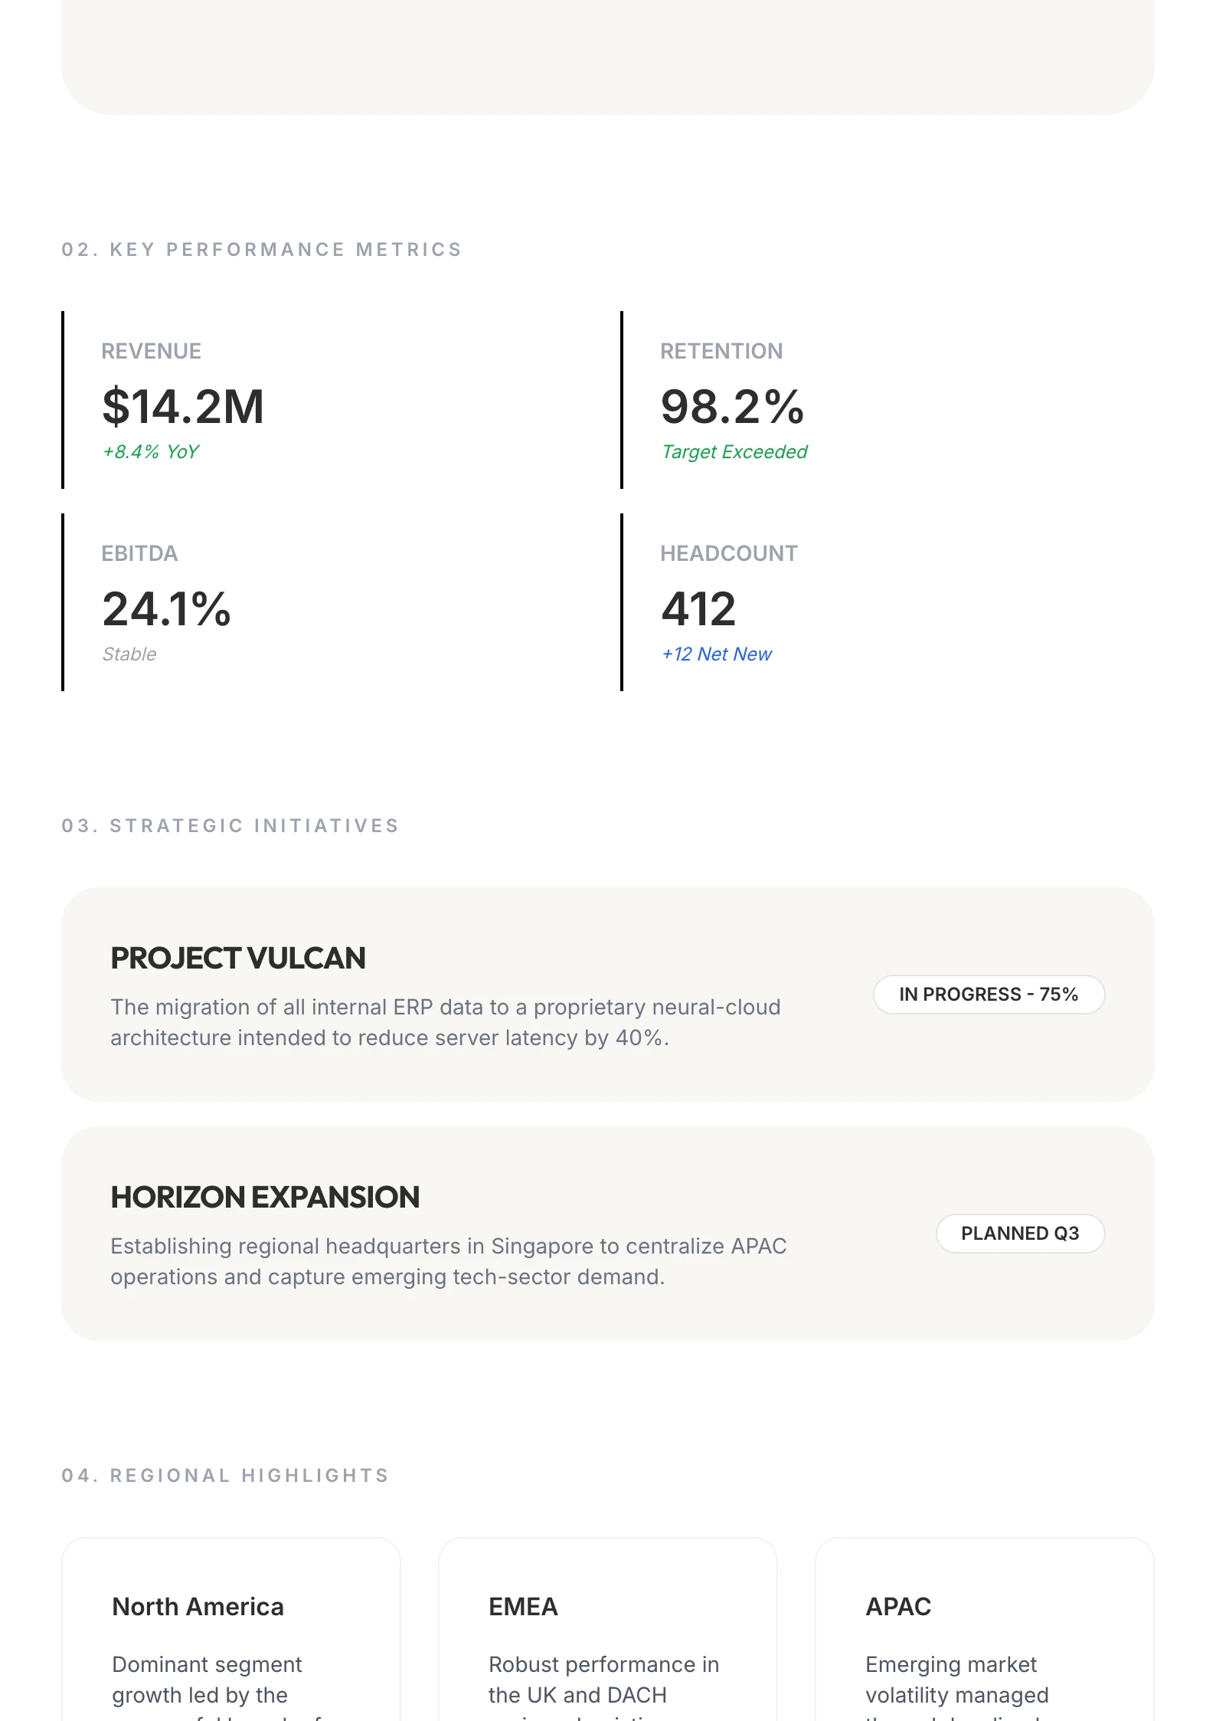
Task: Open the APAC region card heading
Action: click(898, 1607)
